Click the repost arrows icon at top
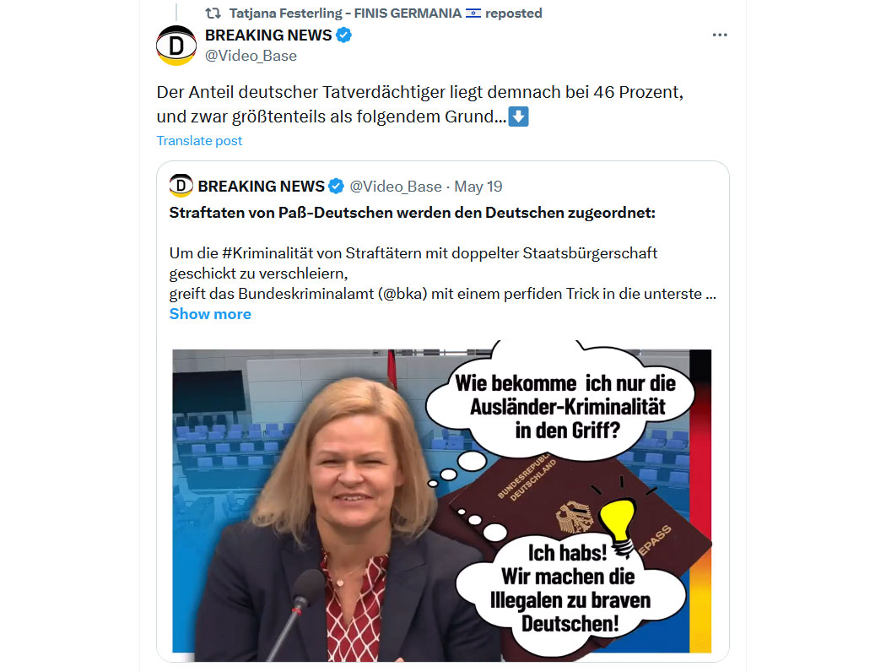Image resolution: width=886 pixels, height=672 pixels. point(213,13)
